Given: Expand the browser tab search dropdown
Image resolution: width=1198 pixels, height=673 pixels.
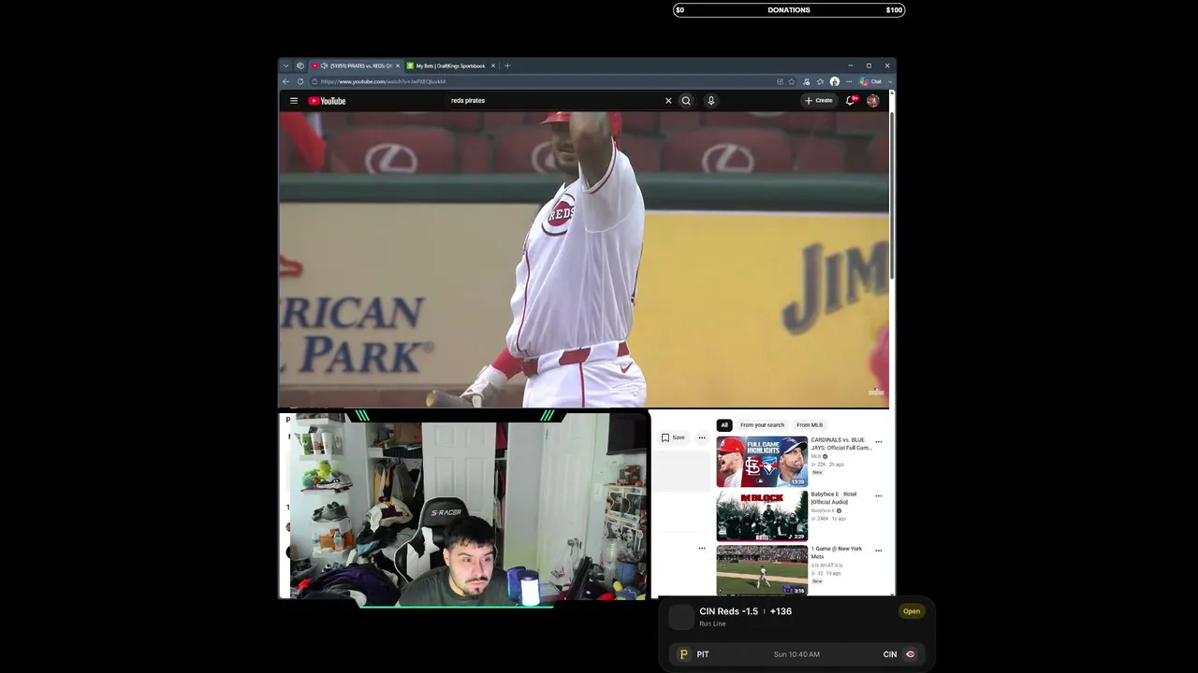Looking at the screenshot, I should 286,65.
